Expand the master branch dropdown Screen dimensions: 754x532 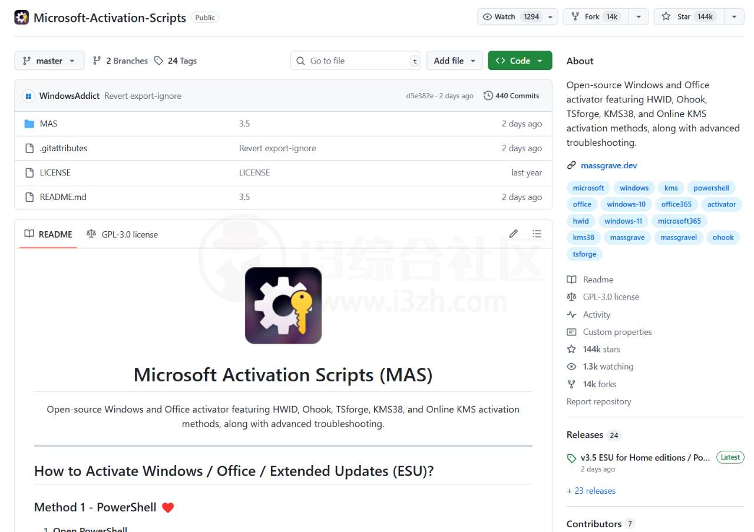pos(49,61)
